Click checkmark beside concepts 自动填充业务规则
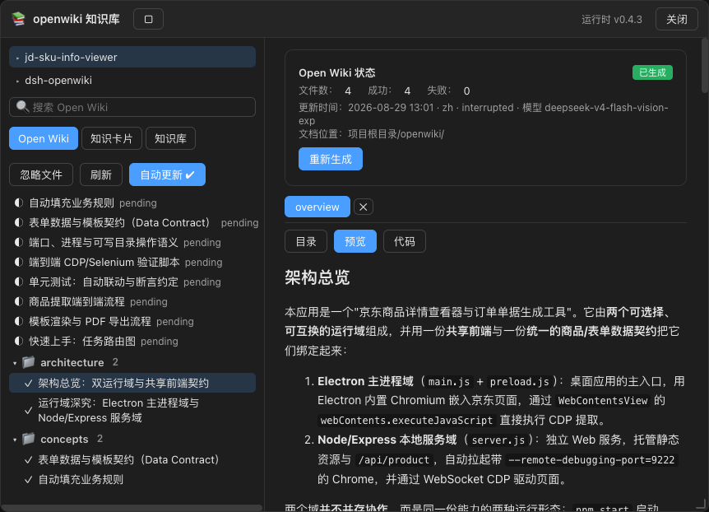Screen dimensions: 709x512 pos(29,480)
